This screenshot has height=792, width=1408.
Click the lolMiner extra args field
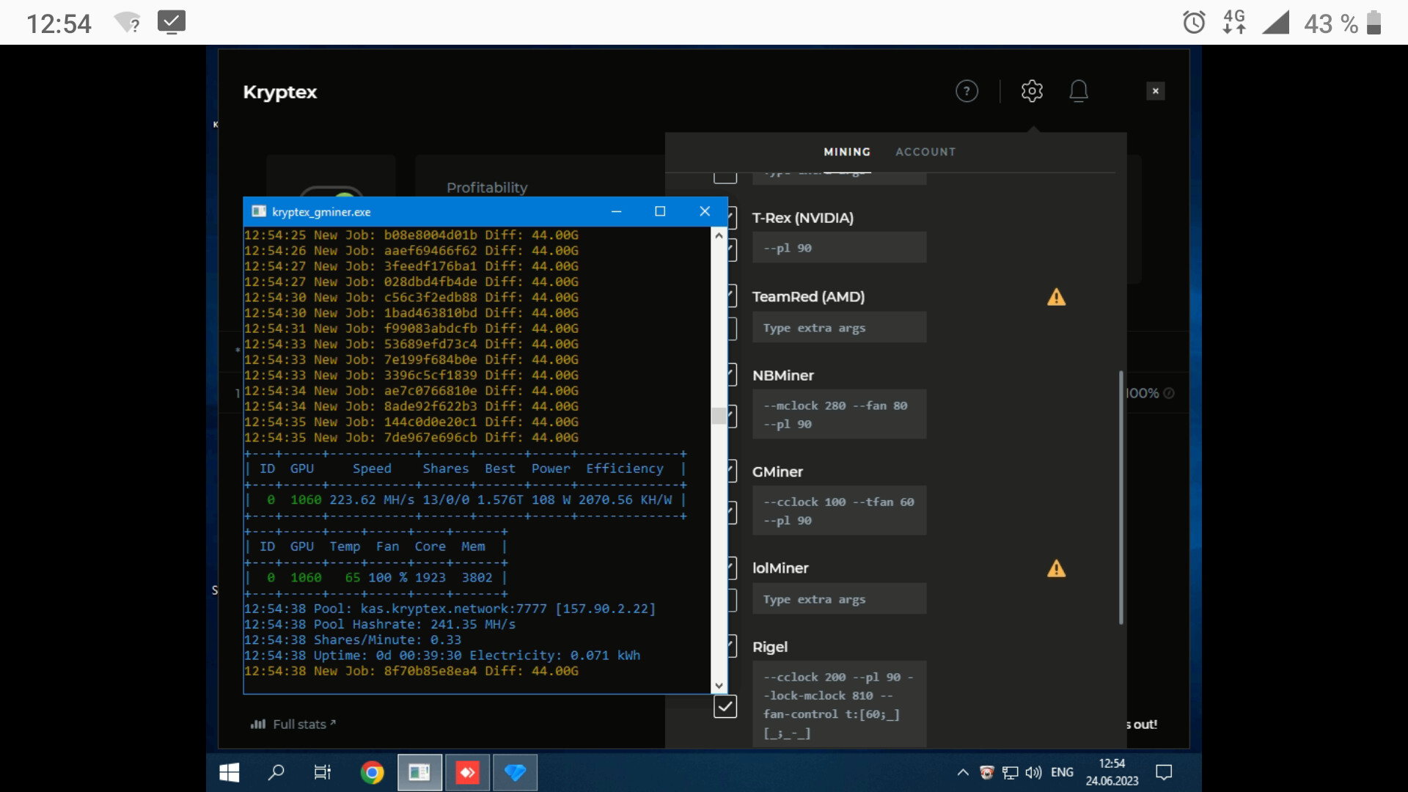point(839,599)
